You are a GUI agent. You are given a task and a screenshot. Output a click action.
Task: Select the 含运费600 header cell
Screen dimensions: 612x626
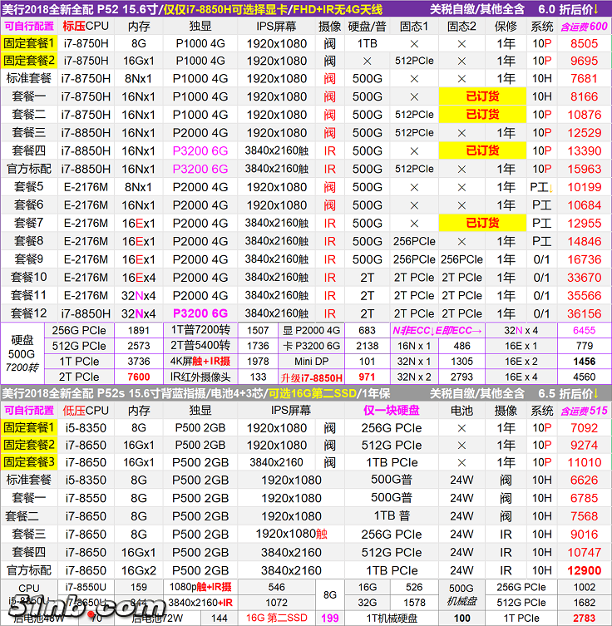click(584, 26)
